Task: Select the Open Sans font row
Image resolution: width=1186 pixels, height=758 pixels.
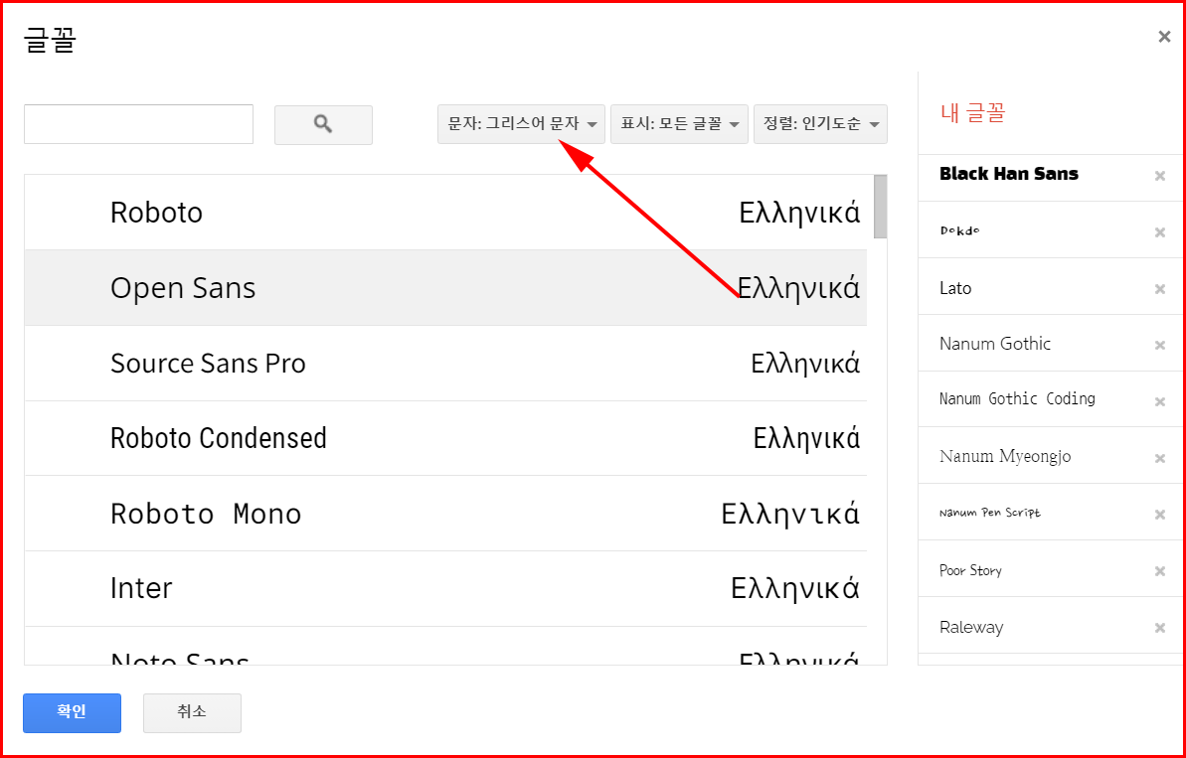Action: pyautogui.click(x=445, y=288)
